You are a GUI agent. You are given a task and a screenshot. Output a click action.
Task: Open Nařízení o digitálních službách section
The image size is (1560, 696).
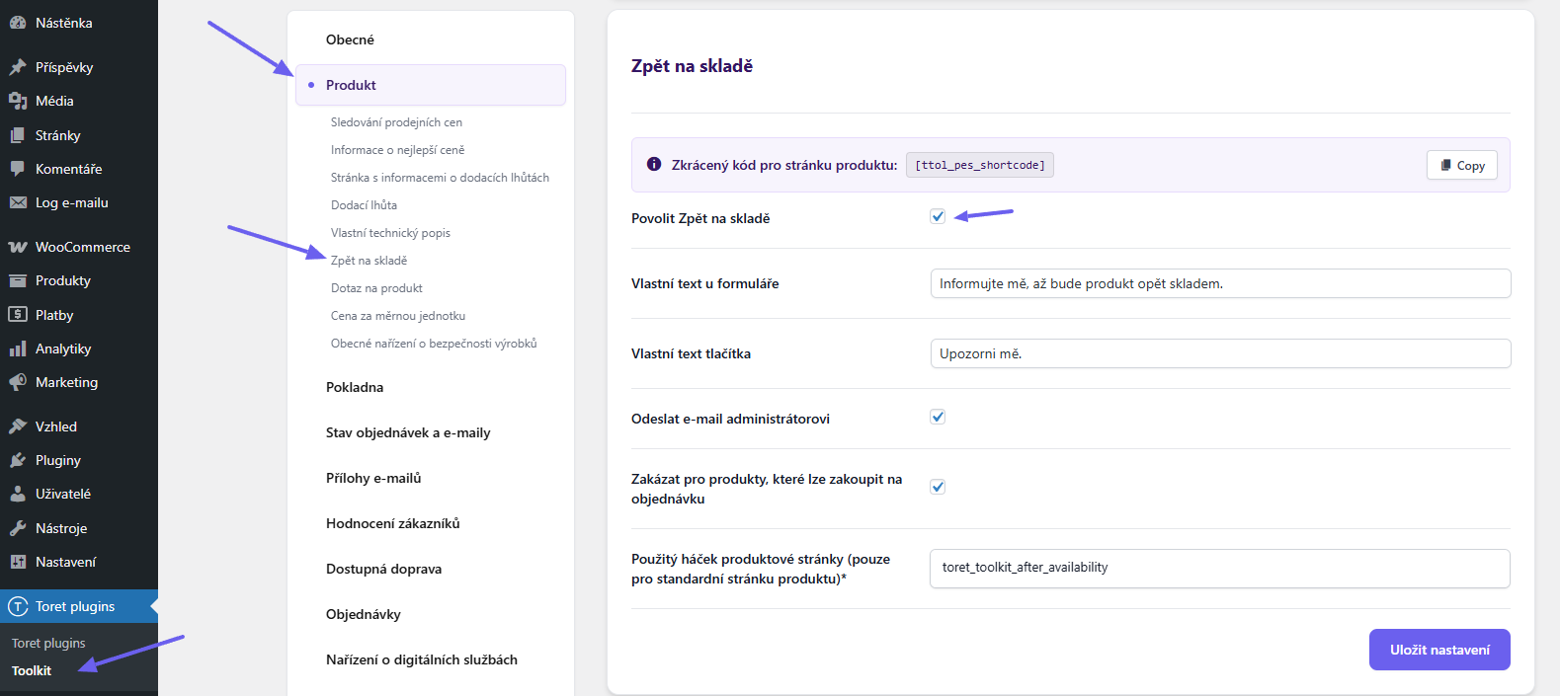tap(422, 659)
